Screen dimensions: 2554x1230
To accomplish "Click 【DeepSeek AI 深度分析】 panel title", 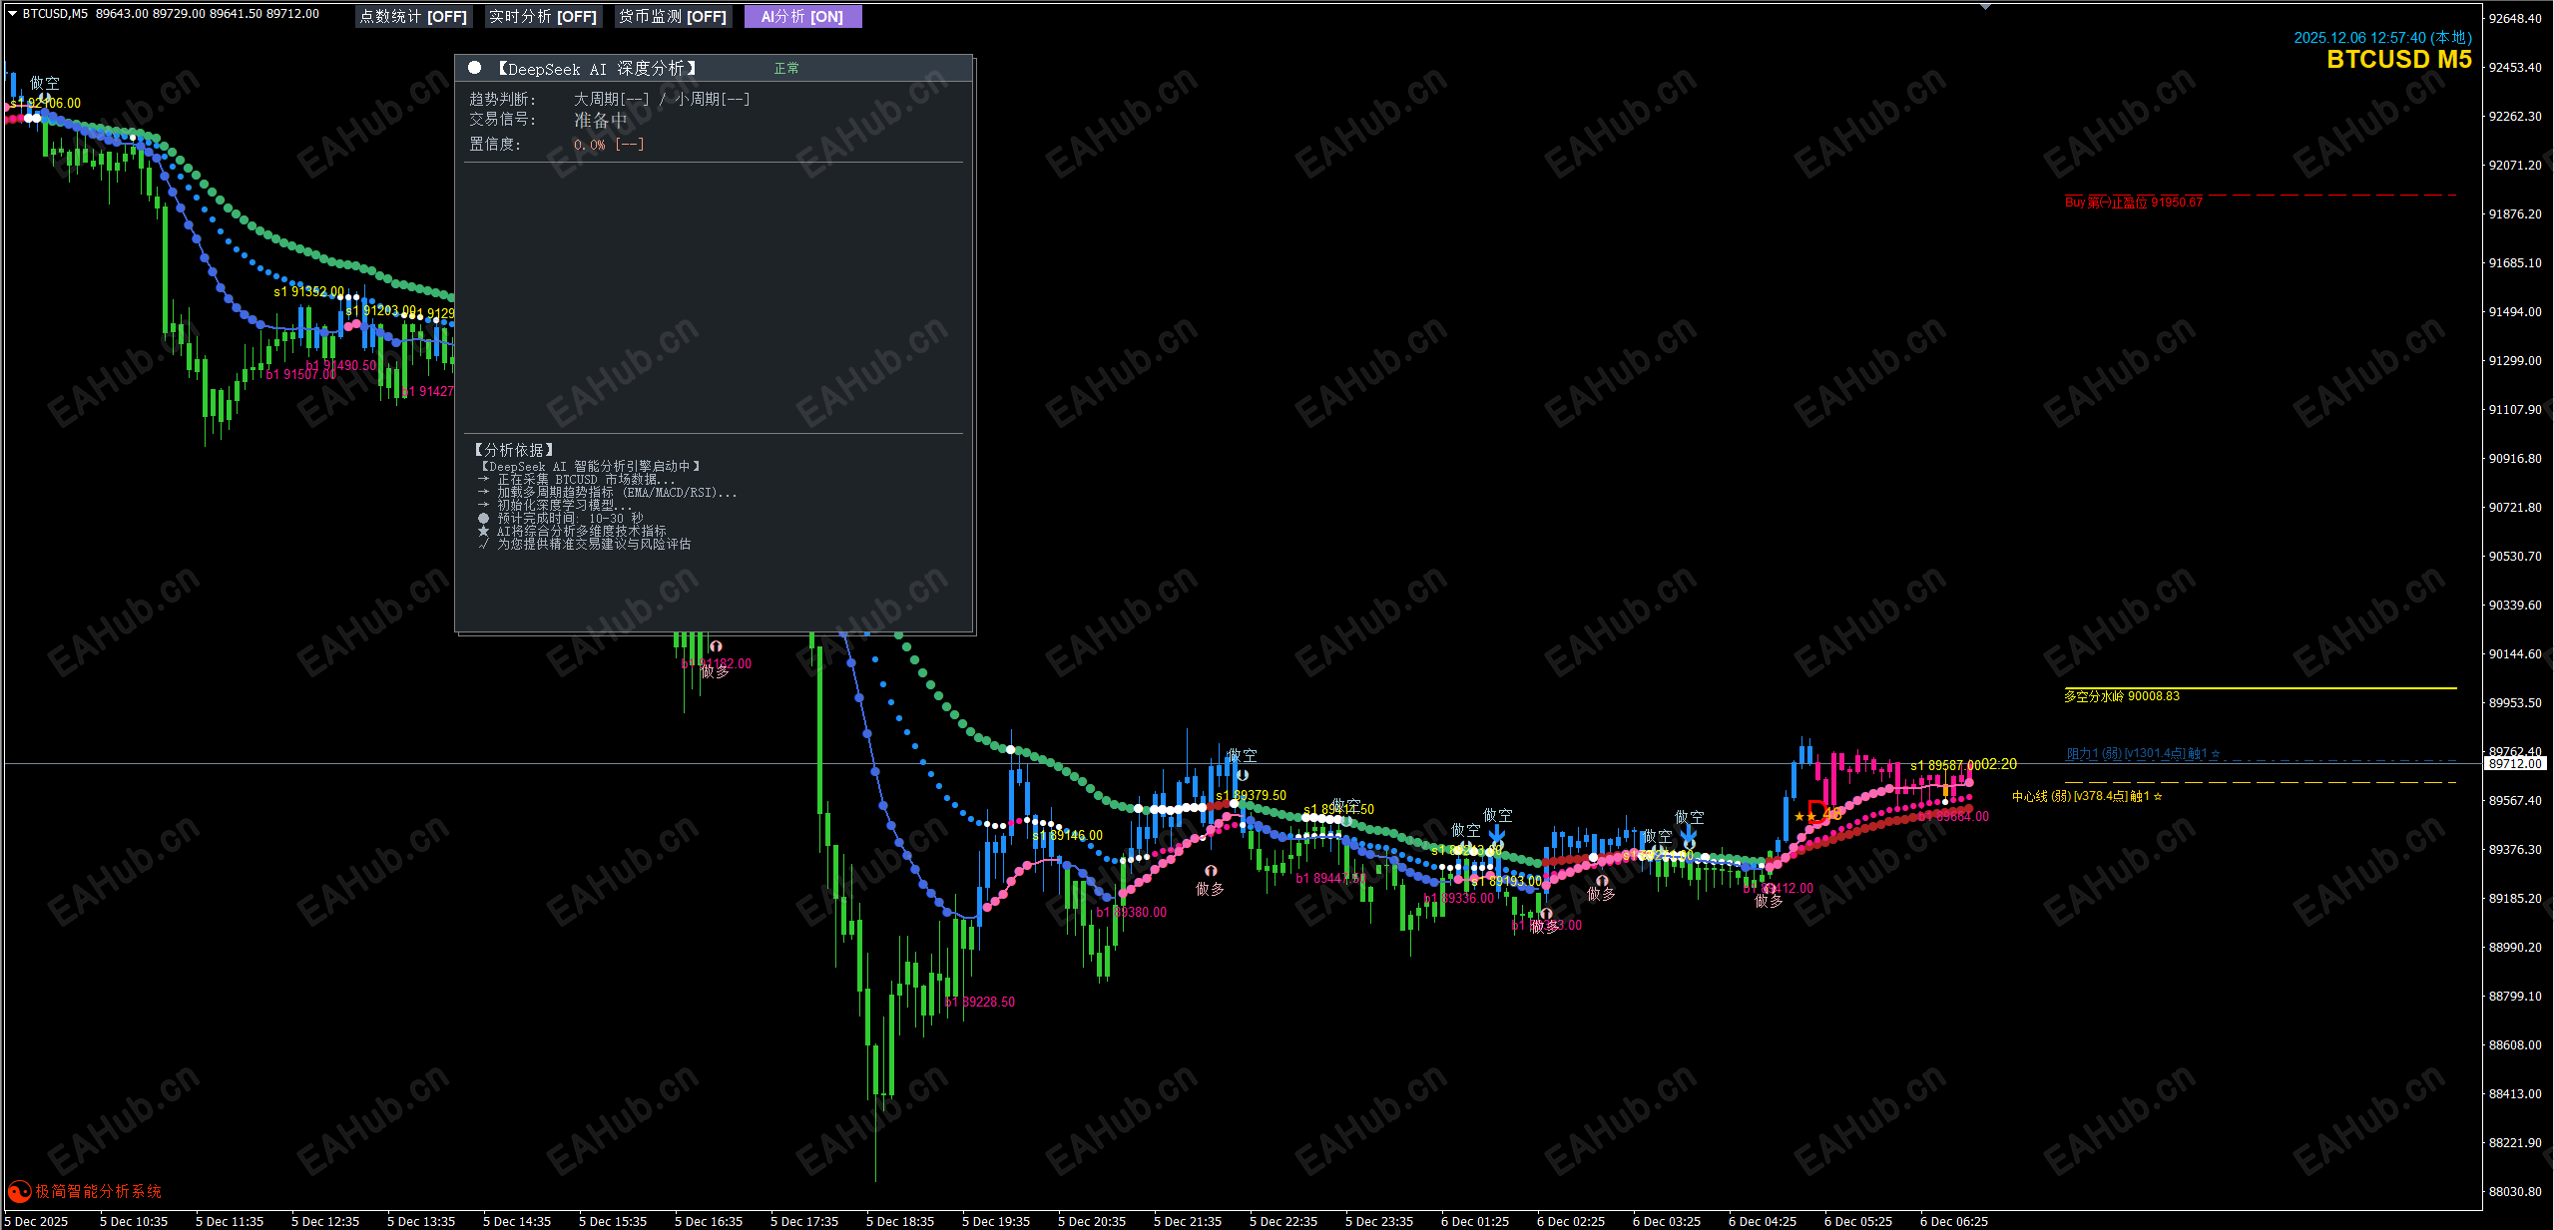I will pos(597,68).
